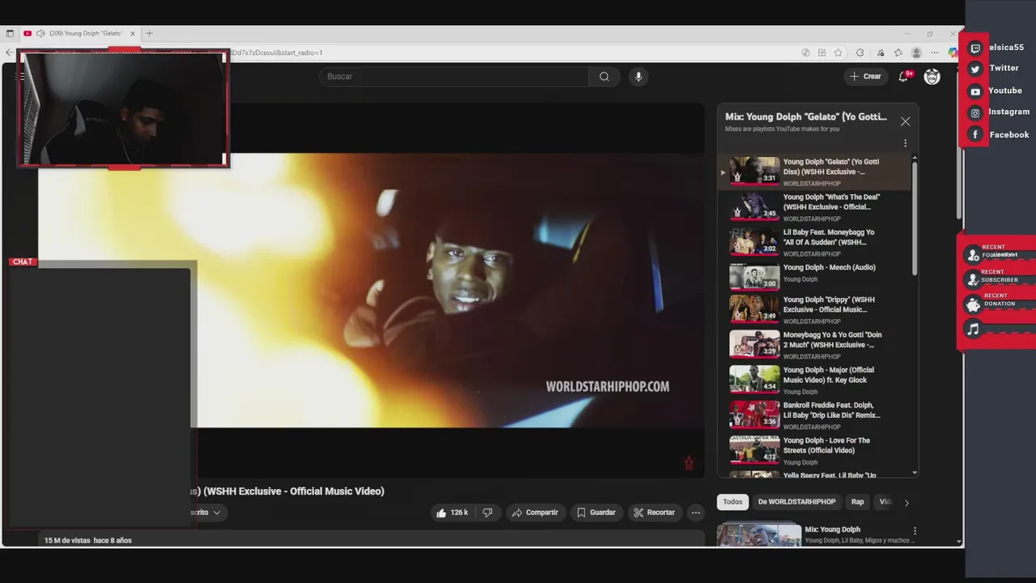Select the Rap filter chip
The image size is (1036, 583).
(857, 502)
